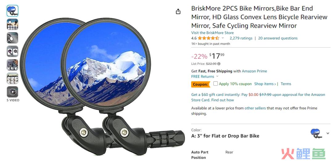Open the Color selection dropdown chevron
This screenshot has height=161, width=333.
tap(328, 133)
